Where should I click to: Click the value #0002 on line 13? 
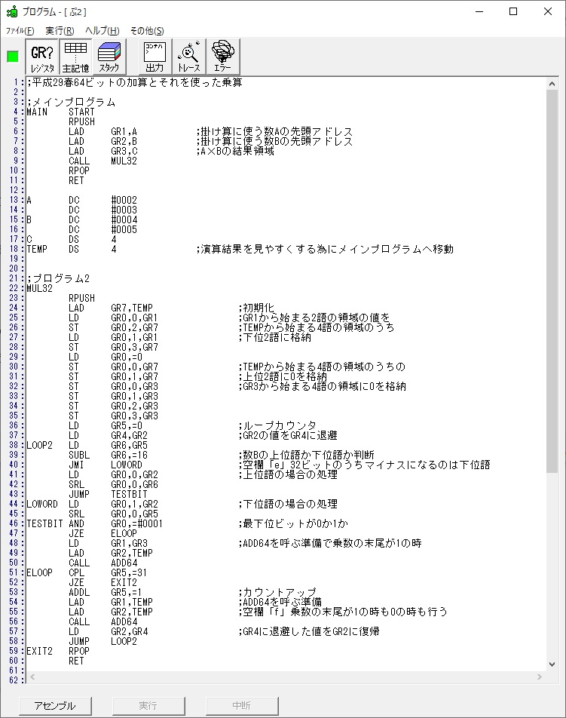pyautogui.click(x=124, y=200)
